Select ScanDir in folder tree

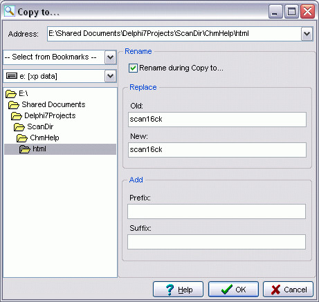pyautogui.click(x=40, y=126)
